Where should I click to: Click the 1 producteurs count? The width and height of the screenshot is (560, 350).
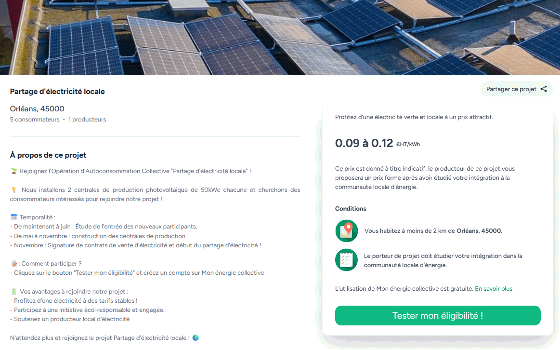pos(87,120)
